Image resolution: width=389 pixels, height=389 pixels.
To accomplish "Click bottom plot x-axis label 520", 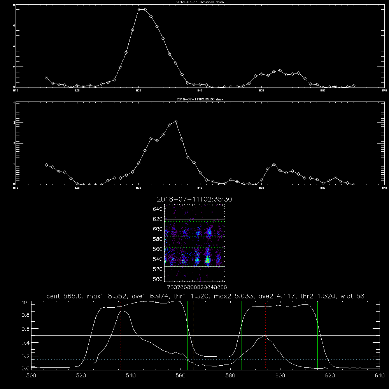I will (81, 376).
